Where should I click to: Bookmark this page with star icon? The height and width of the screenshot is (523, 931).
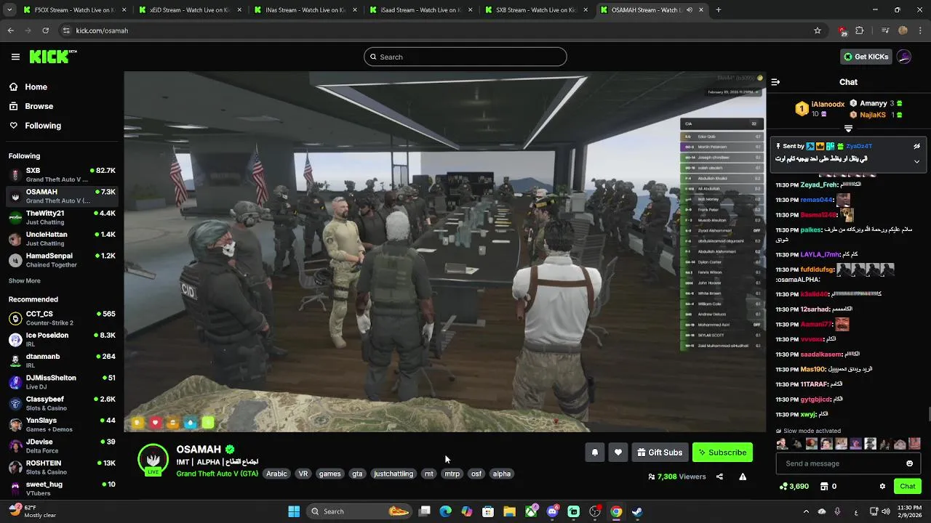pos(818,31)
